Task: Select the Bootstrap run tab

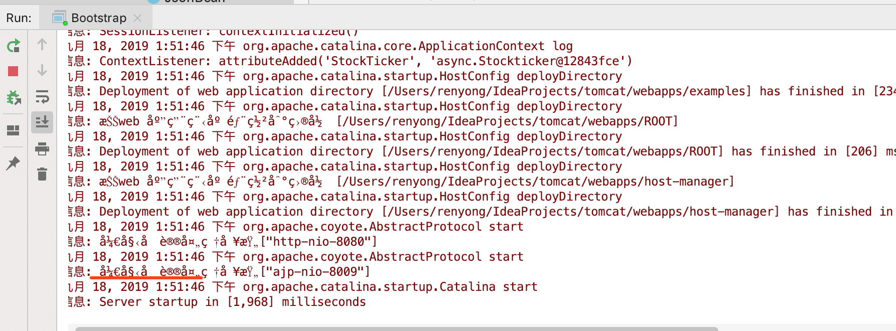Action: click(x=98, y=18)
